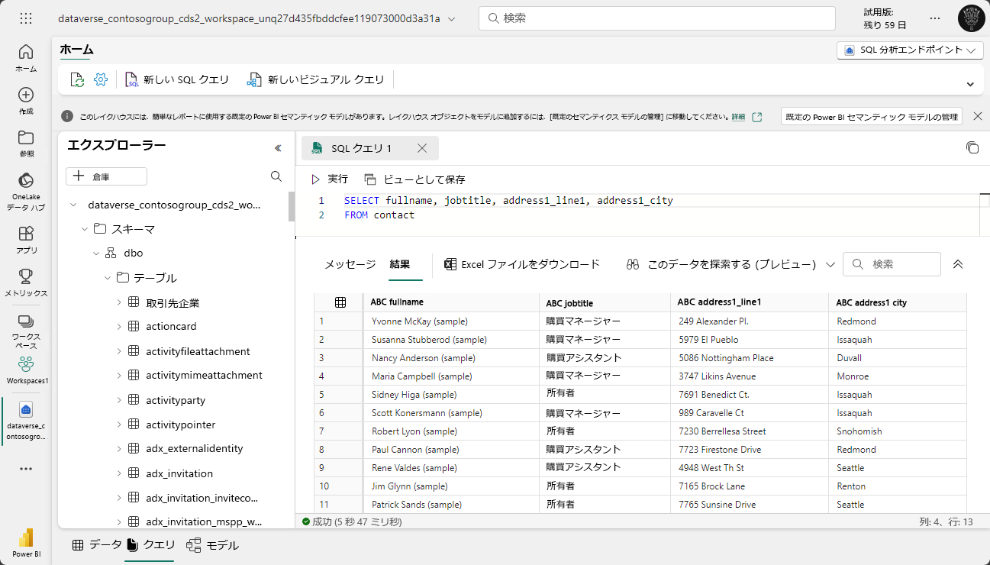
Task: Open アプリ in left navigation
Action: pos(26,240)
